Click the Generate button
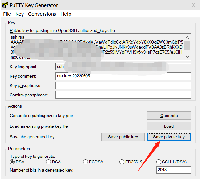Image resolution: width=201 pixels, height=180 pixels. 169,116
